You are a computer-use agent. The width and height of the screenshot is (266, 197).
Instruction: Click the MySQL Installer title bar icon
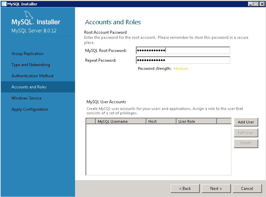pyautogui.click(x=4, y=4)
